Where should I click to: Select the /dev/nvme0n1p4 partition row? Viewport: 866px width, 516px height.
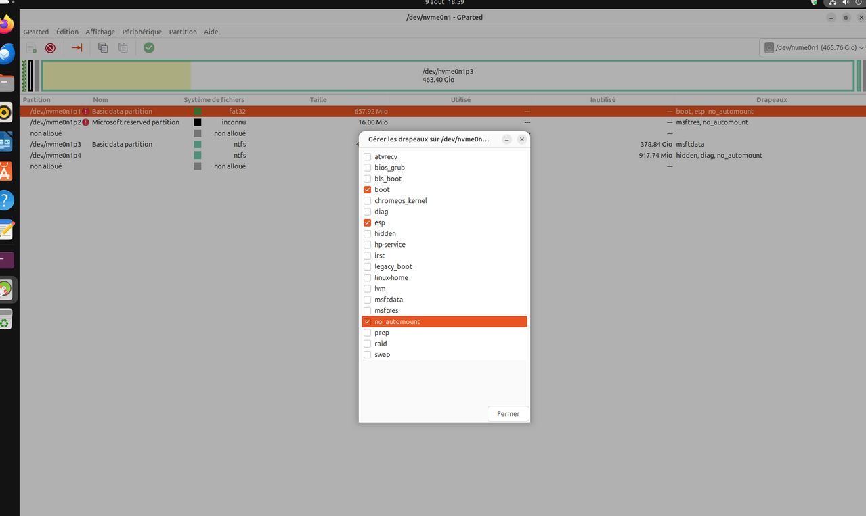[x=443, y=156]
